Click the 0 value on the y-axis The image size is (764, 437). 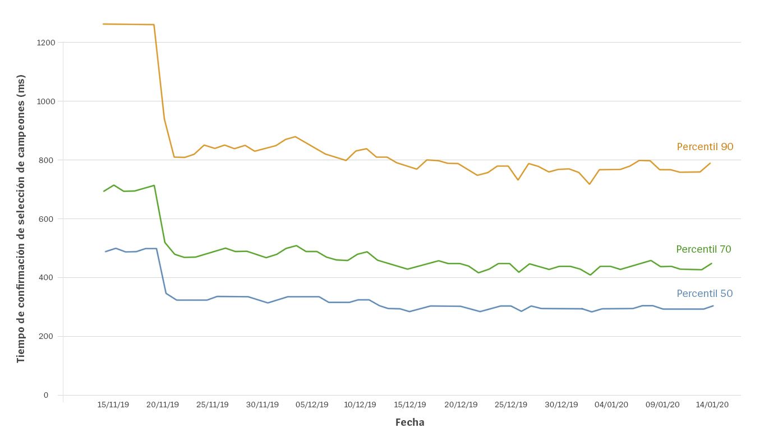coord(46,395)
